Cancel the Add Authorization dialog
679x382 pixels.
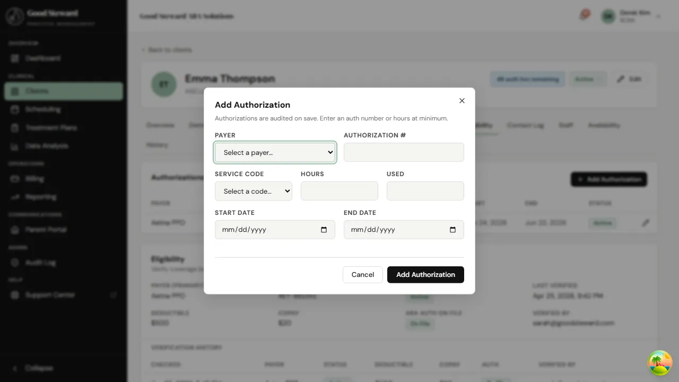(362, 275)
